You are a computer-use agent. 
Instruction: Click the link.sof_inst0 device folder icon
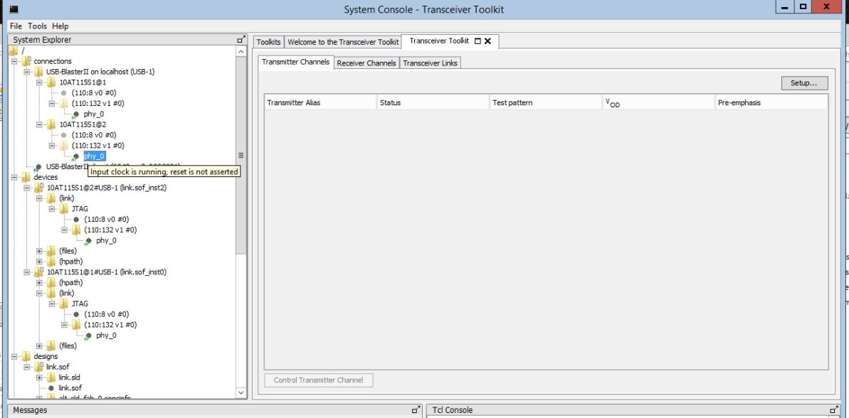tap(39, 272)
